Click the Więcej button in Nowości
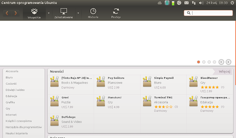This screenshot has height=138, width=236. 225,71
